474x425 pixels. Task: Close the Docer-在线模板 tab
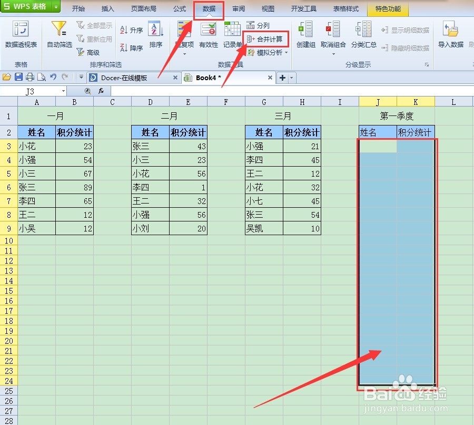tap(175, 78)
